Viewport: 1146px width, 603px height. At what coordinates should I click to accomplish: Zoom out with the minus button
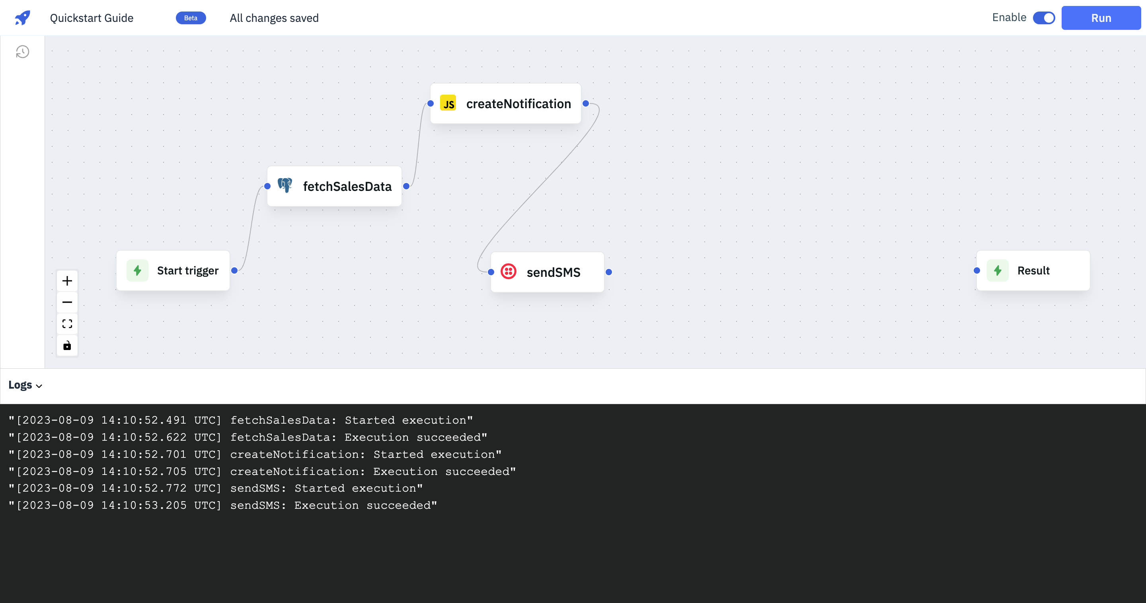(67, 302)
